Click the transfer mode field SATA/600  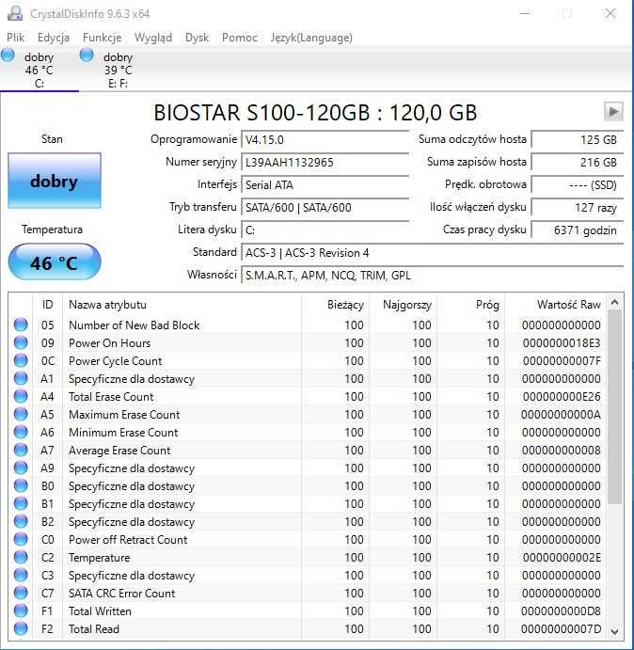(325, 207)
